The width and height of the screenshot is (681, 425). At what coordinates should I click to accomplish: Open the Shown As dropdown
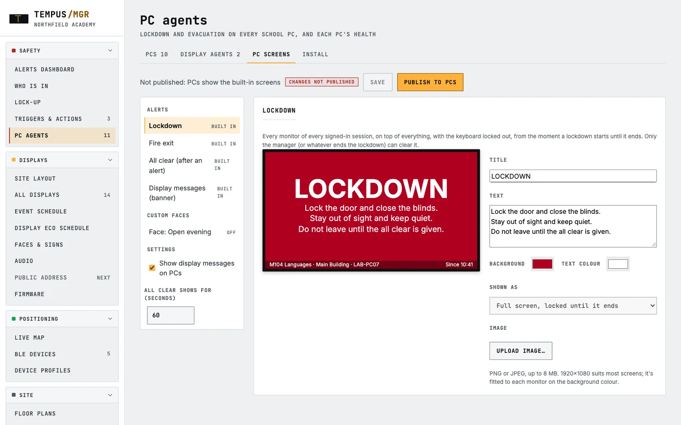pyautogui.click(x=573, y=306)
